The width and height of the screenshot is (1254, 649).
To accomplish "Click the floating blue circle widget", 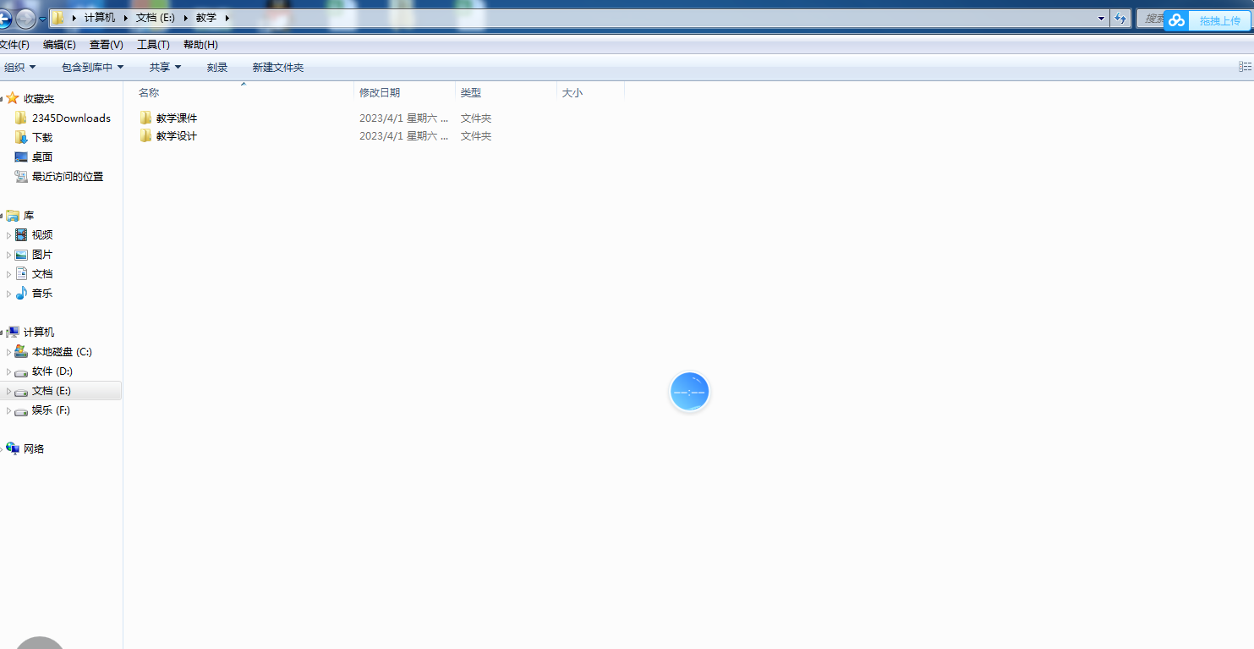I will pyautogui.click(x=689, y=392).
